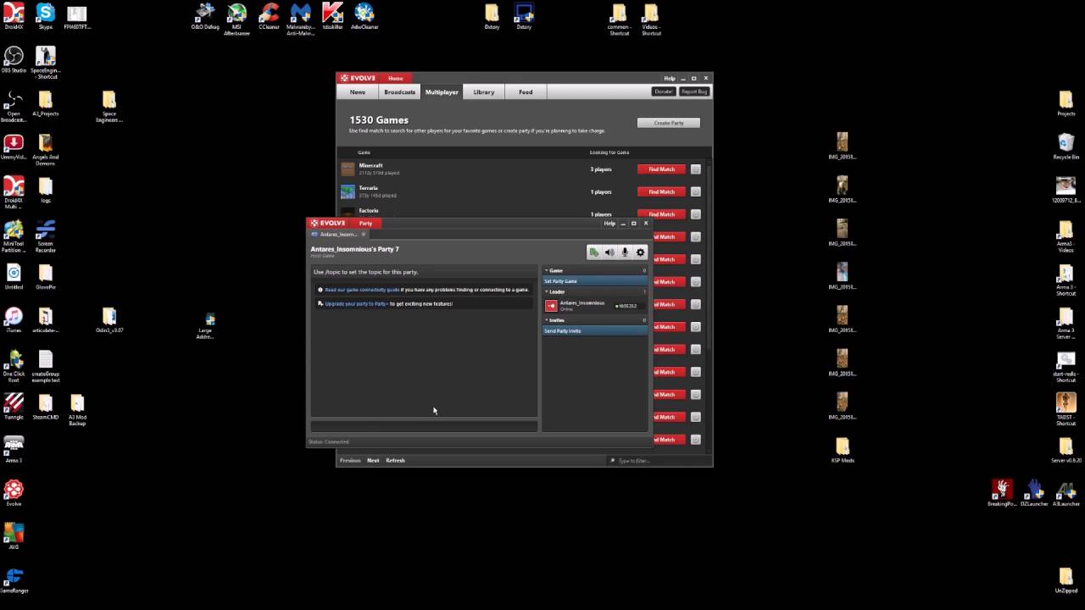Select the Evolve desktop icon
This screenshot has width=1085, height=610.
(14, 493)
